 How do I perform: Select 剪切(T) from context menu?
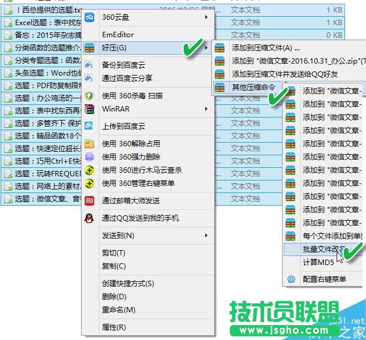pos(113,253)
